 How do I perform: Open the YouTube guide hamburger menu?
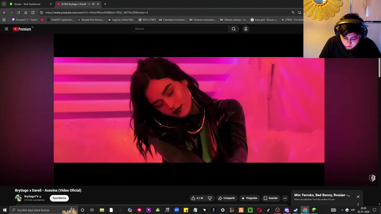click(x=6, y=29)
